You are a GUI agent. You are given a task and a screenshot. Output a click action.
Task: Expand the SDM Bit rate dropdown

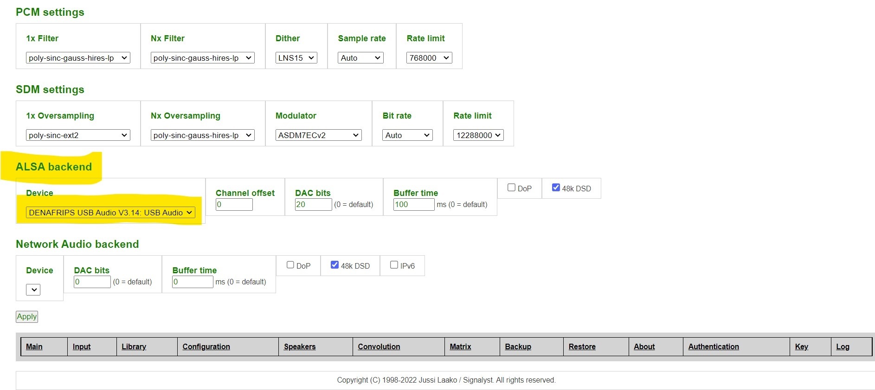point(407,135)
